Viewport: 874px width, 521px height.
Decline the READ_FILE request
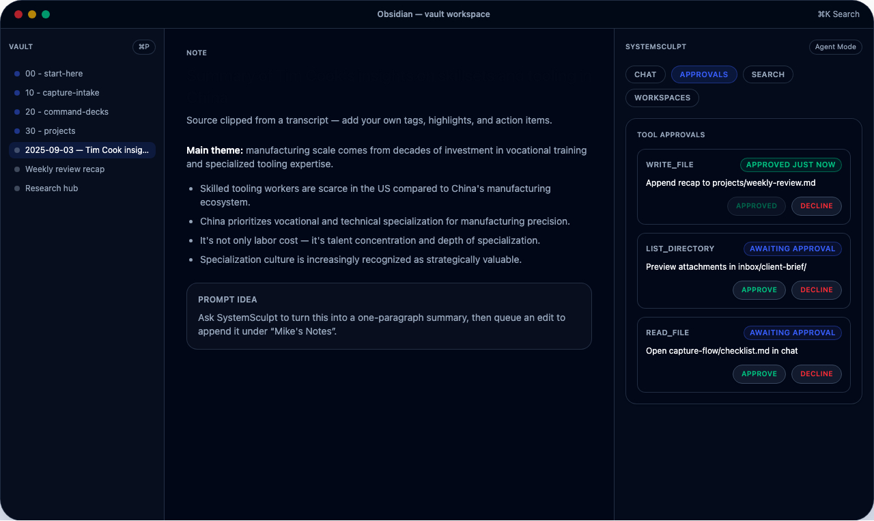(x=817, y=374)
